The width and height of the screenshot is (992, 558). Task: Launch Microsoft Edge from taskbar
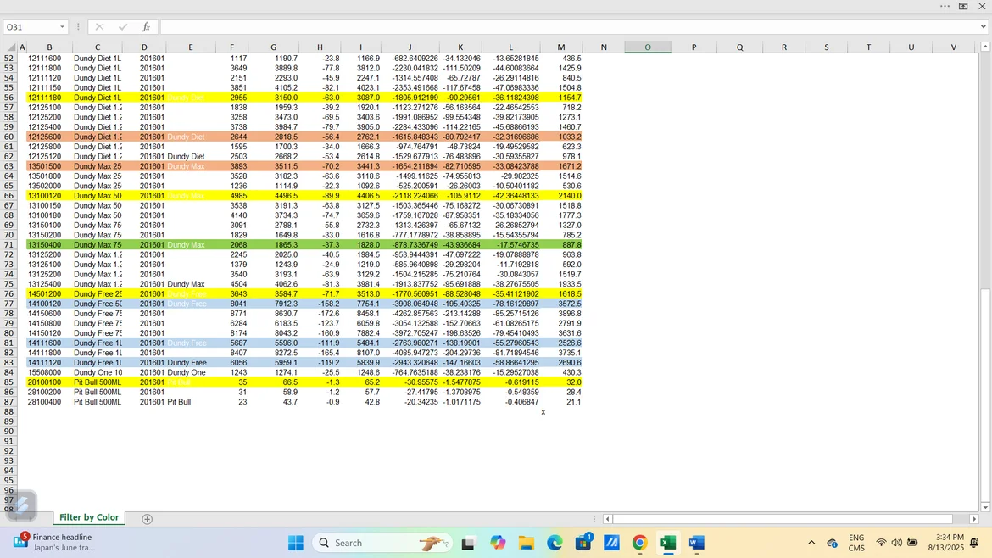coord(555,543)
